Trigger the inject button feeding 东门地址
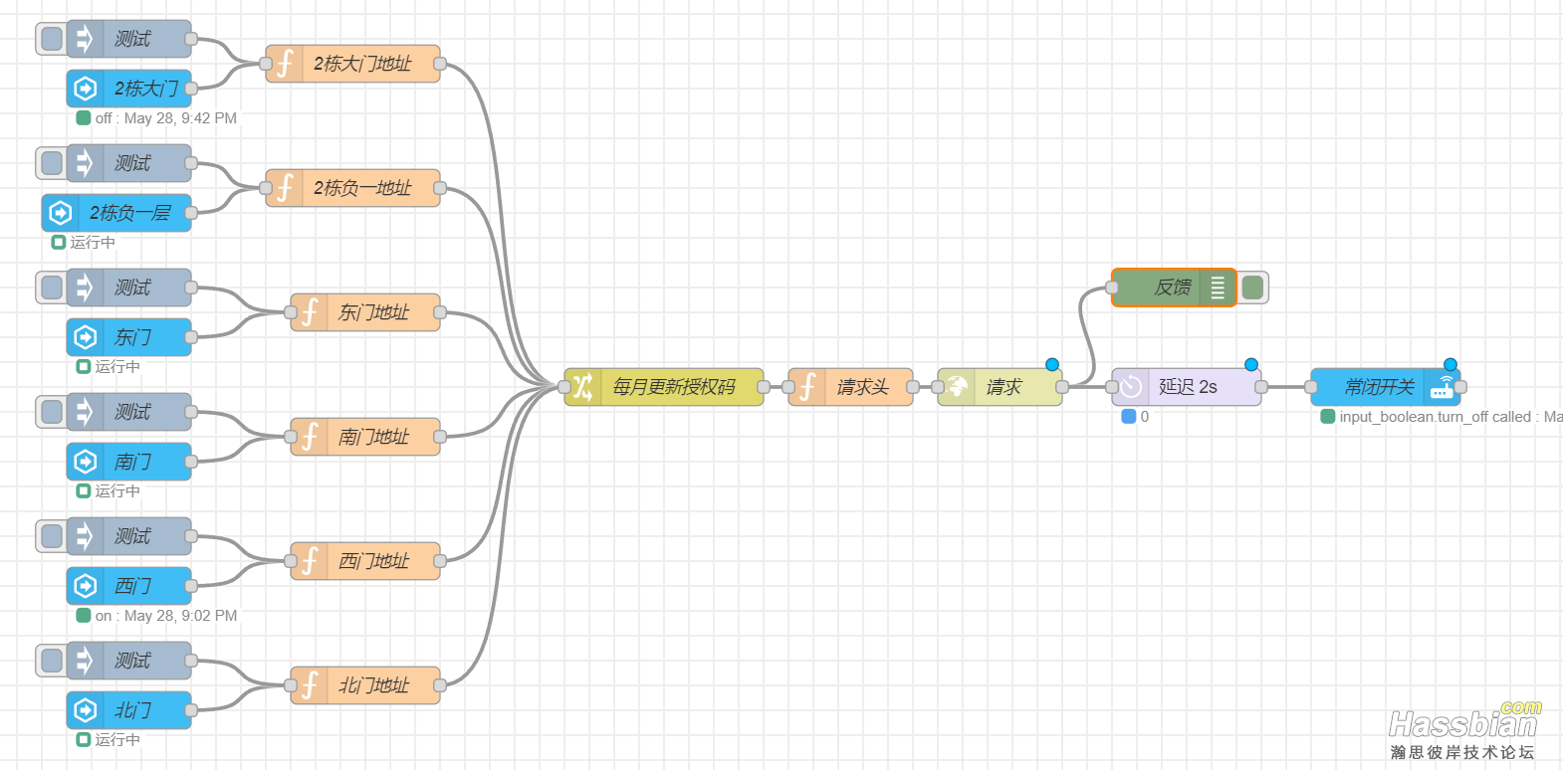 click(52, 288)
